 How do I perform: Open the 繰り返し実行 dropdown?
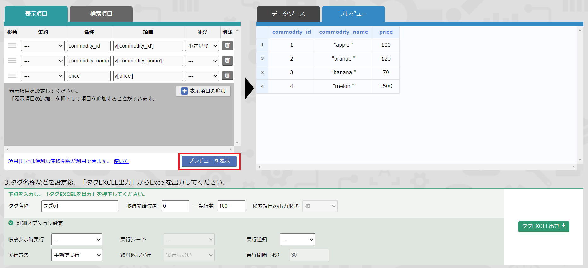[189, 255]
